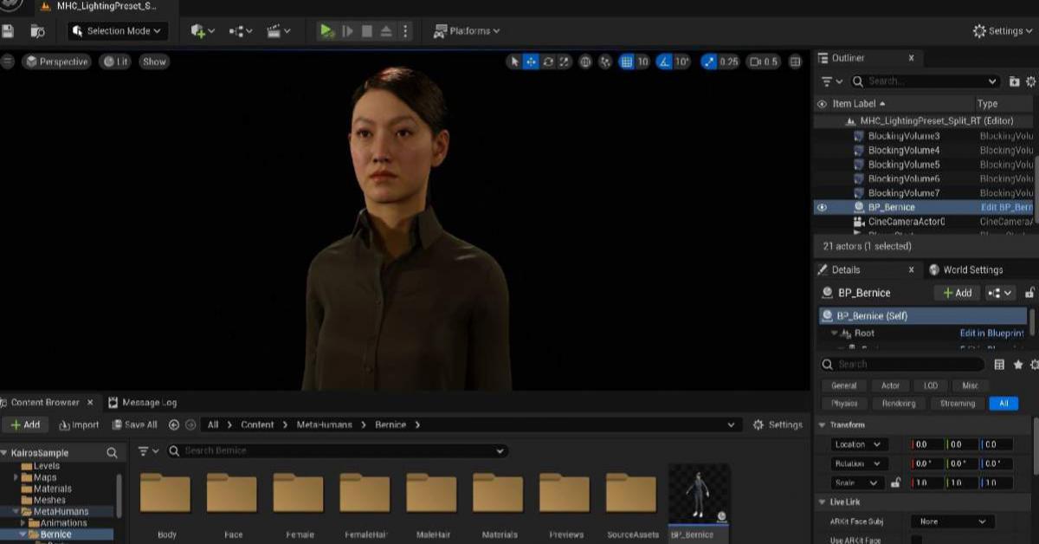The image size is (1039, 544).
Task: Open the Lit view mode menu
Action: pos(116,62)
